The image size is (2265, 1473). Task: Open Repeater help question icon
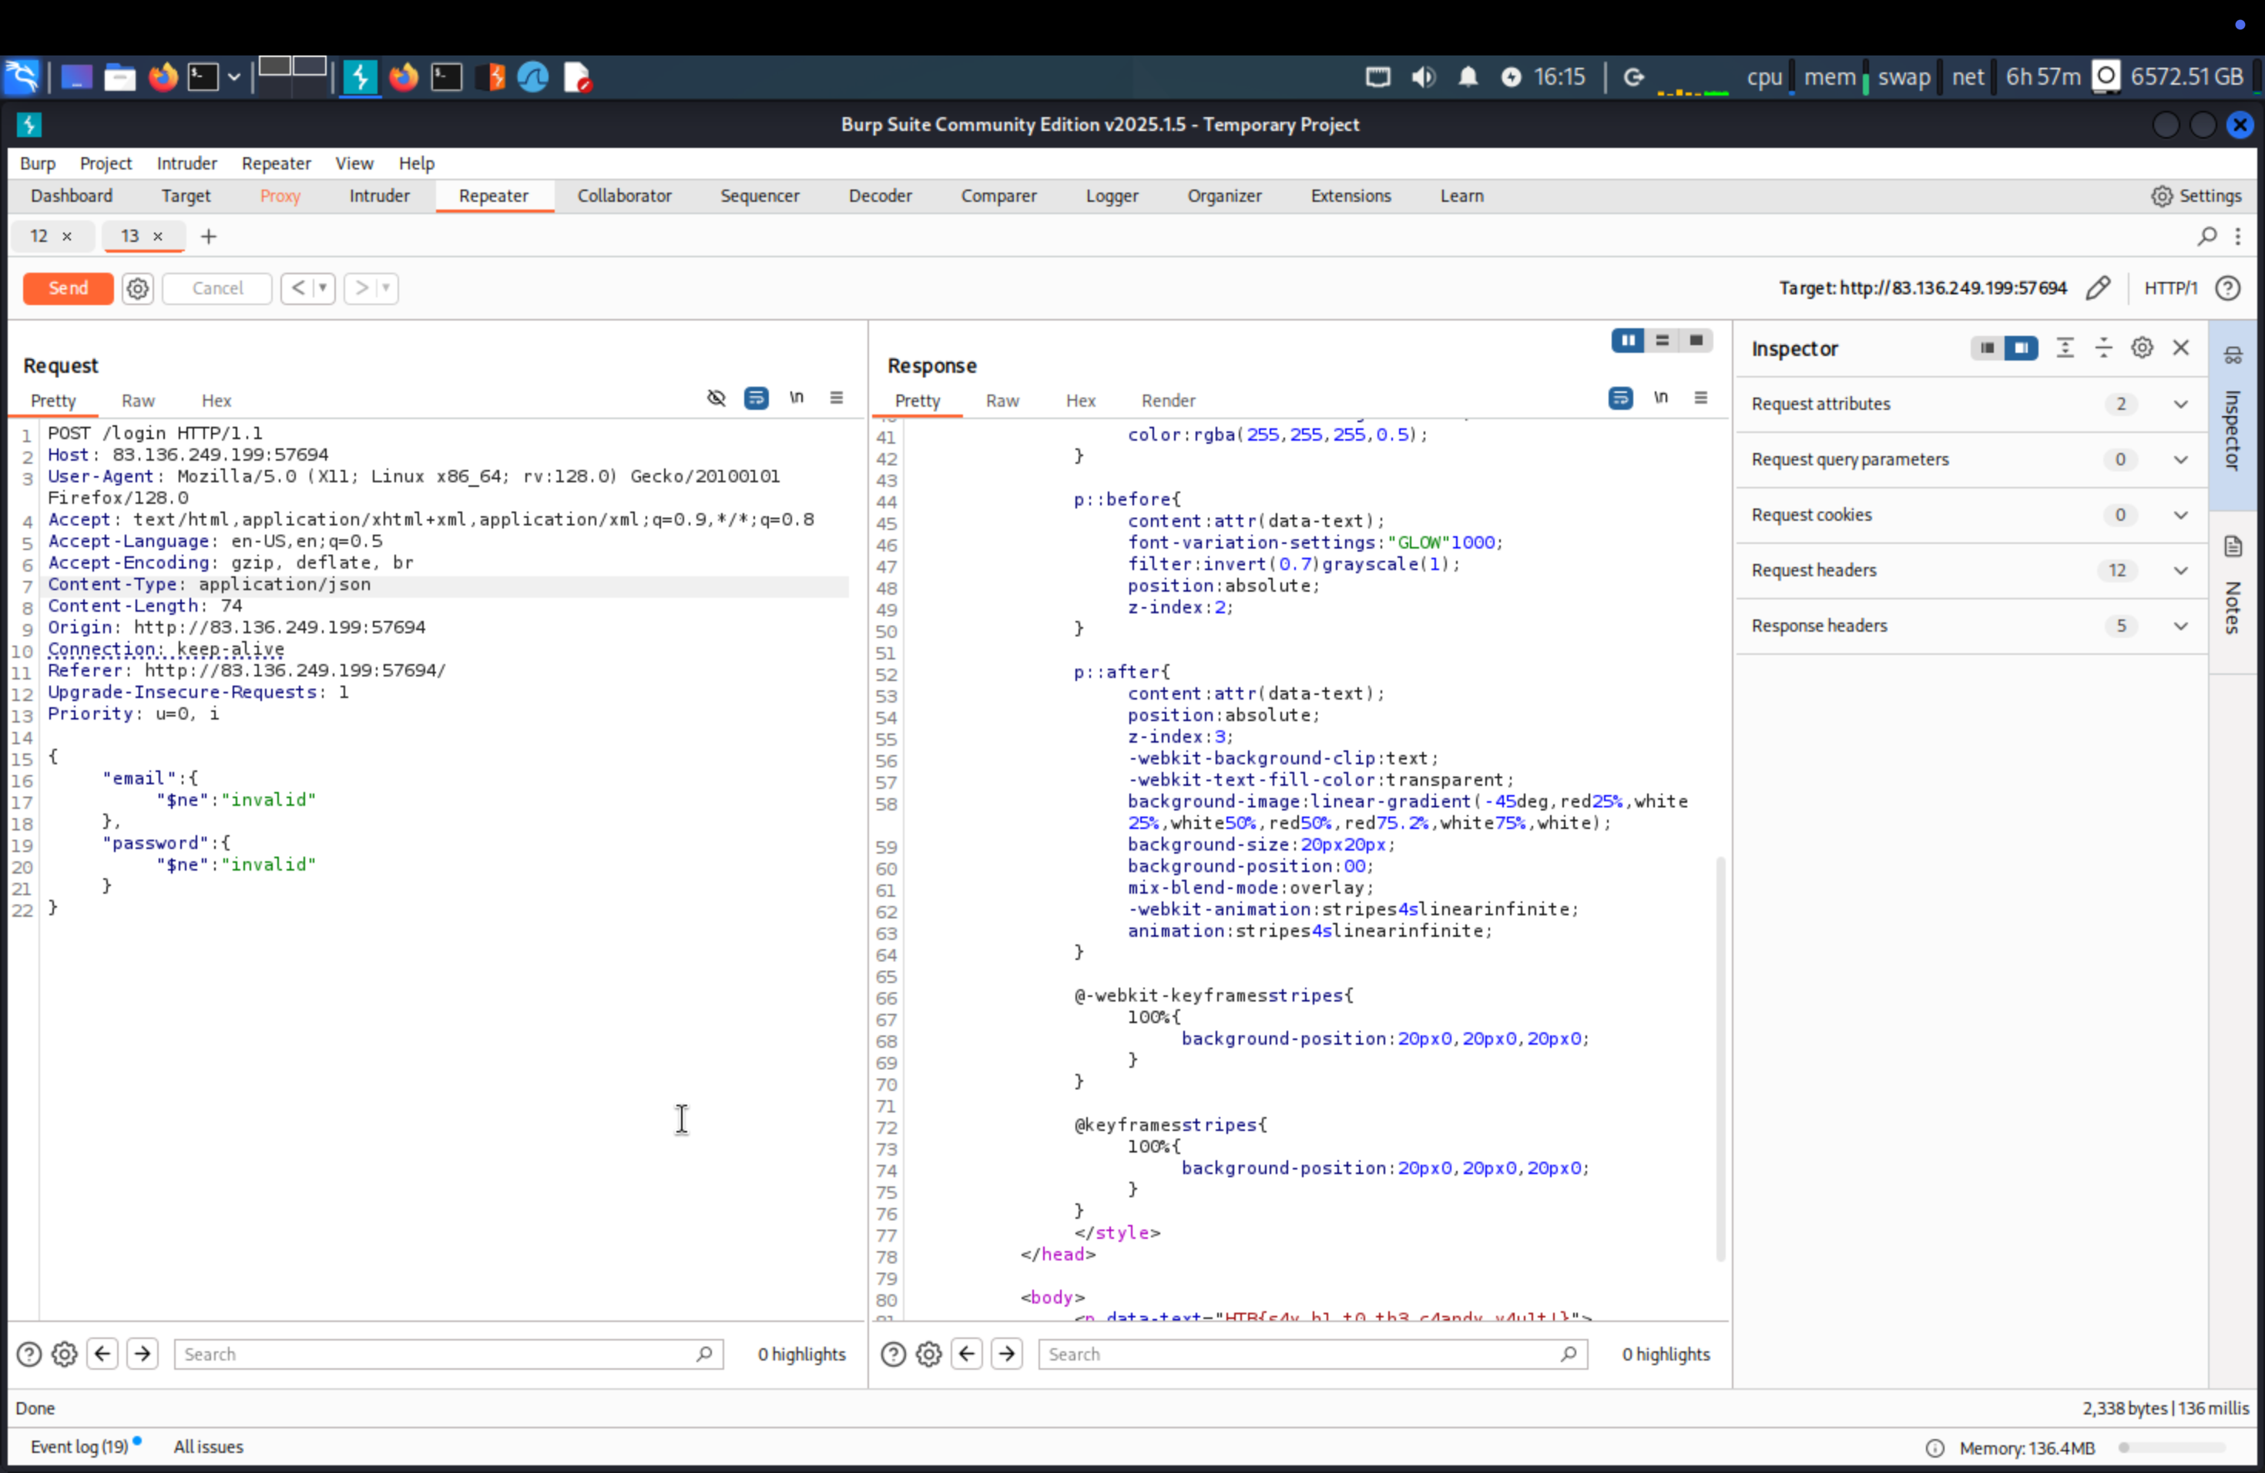pyautogui.click(x=2228, y=288)
